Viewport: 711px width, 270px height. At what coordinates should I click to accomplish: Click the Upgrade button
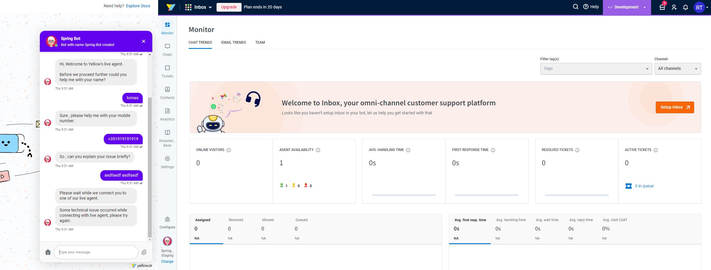pyautogui.click(x=229, y=7)
